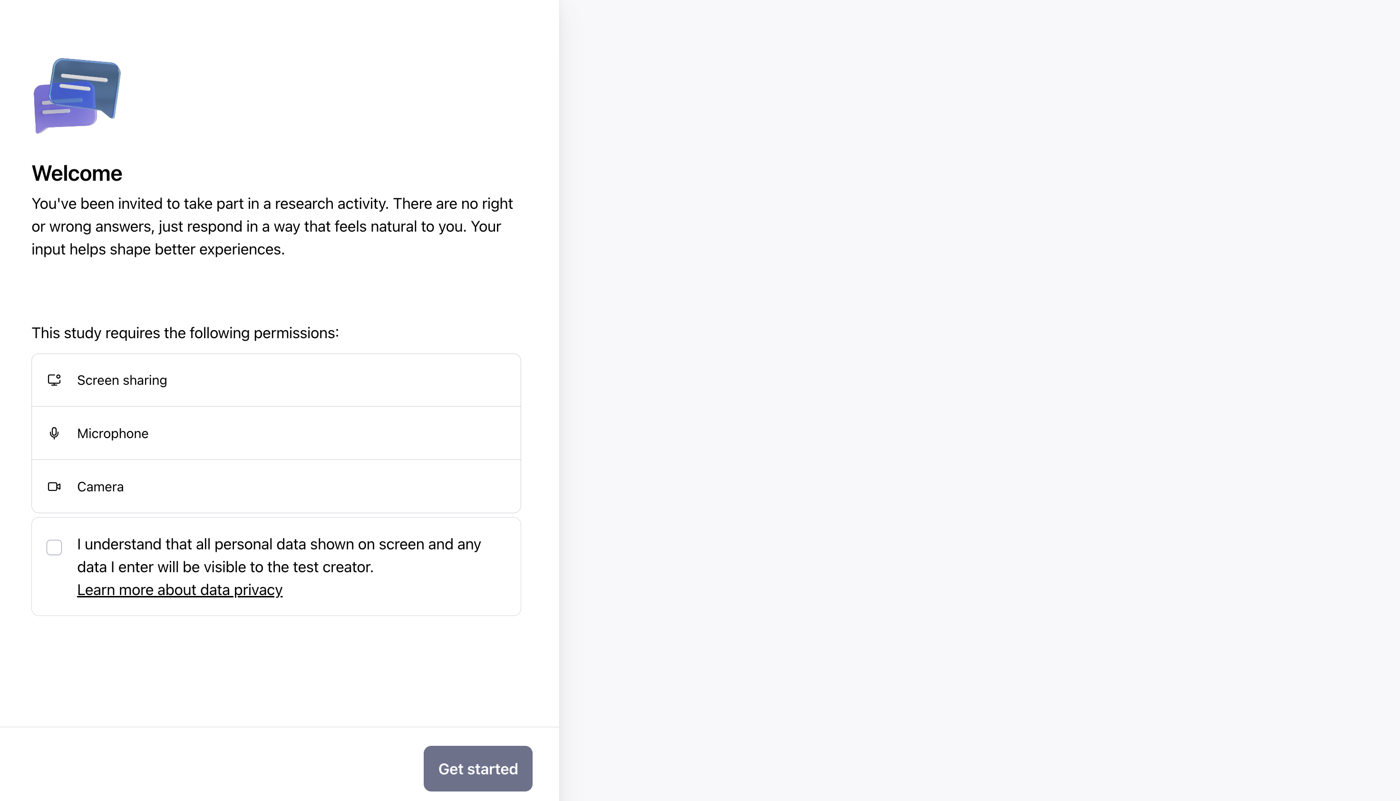Open 'Learn more about data privacy' link
Image resolution: width=1400 pixels, height=801 pixels.
pyautogui.click(x=179, y=590)
